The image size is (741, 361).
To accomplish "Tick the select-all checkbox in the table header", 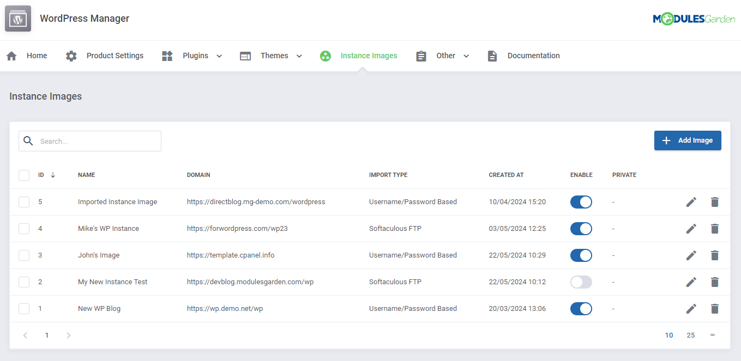I will [24, 175].
